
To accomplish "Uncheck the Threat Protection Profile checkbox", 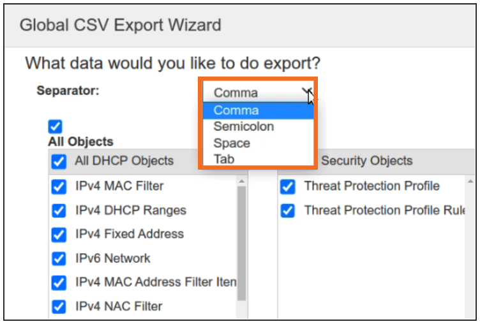I will point(288,187).
